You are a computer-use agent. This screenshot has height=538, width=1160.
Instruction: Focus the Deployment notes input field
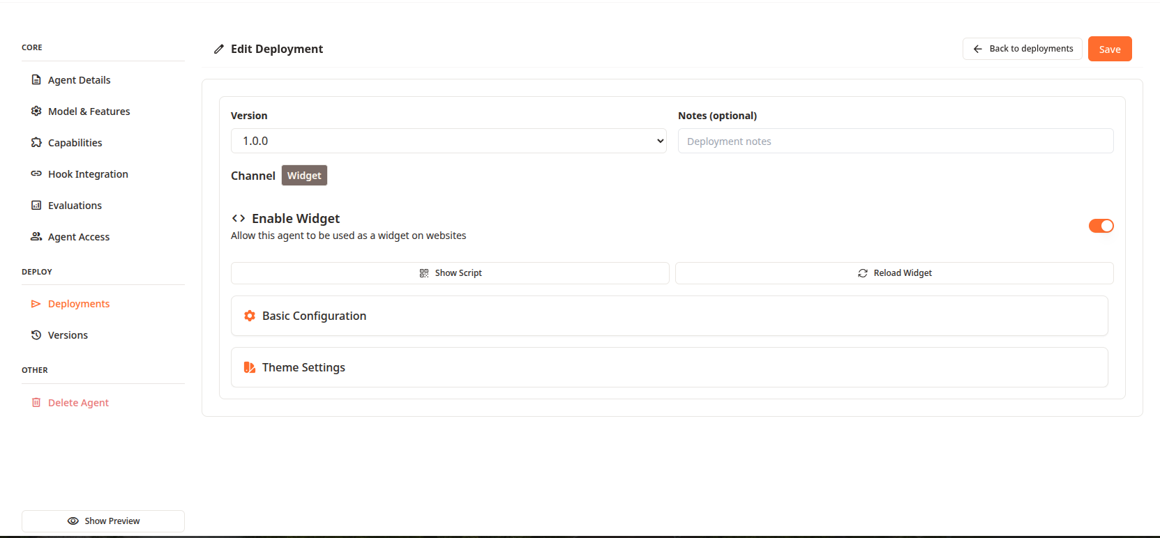tap(895, 141)
